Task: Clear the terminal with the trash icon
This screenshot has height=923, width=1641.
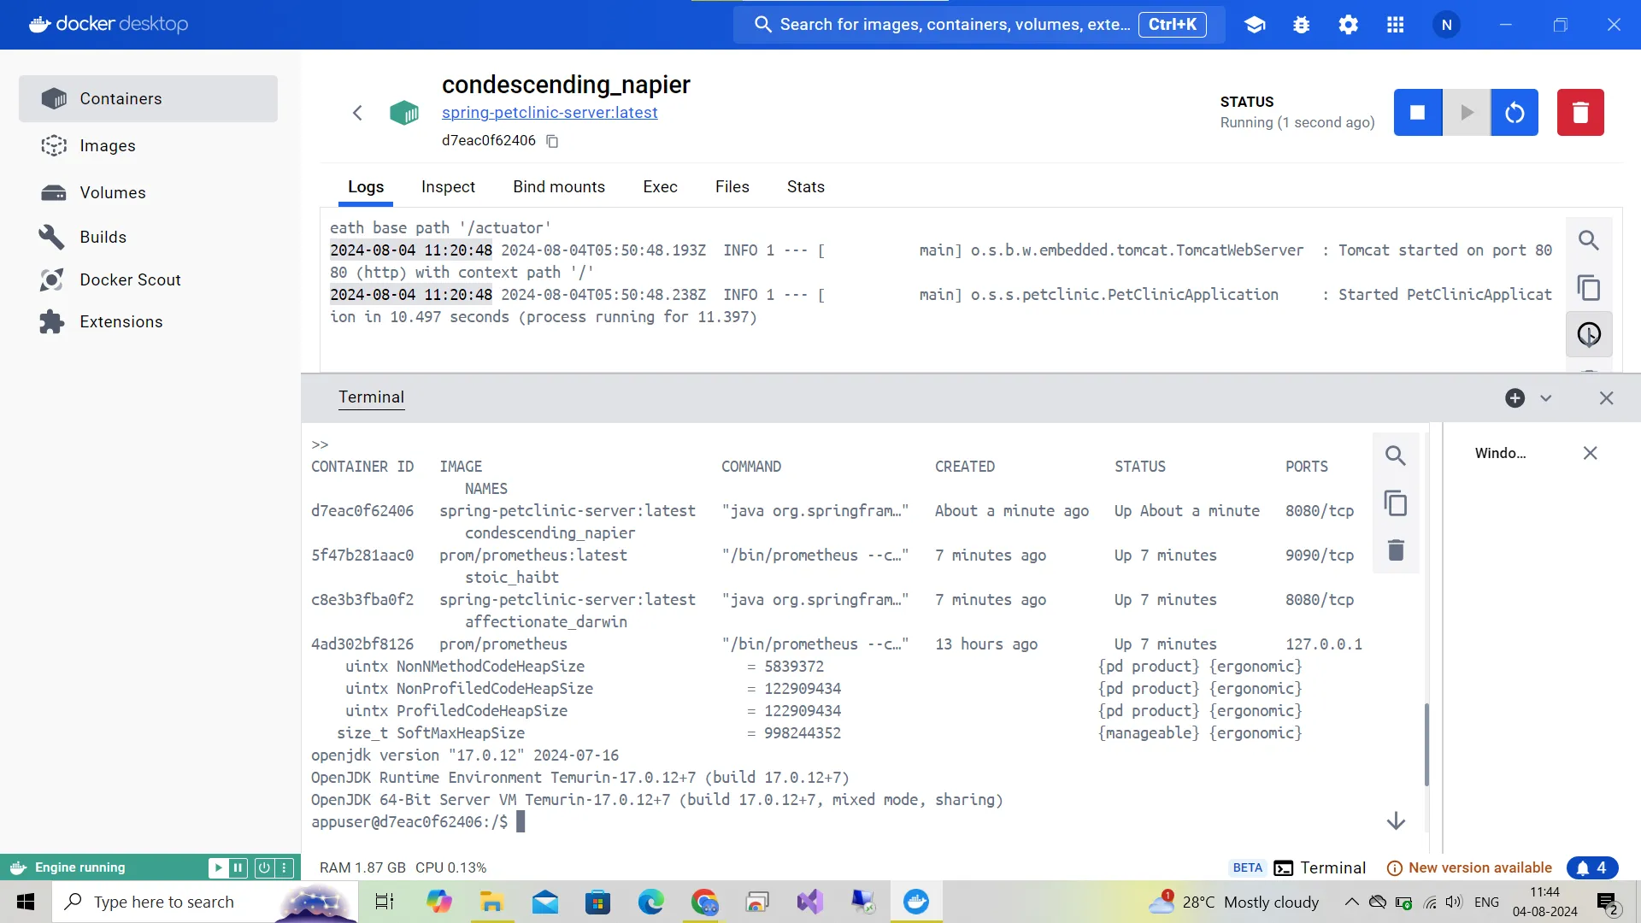Action: click(1396, 550)
